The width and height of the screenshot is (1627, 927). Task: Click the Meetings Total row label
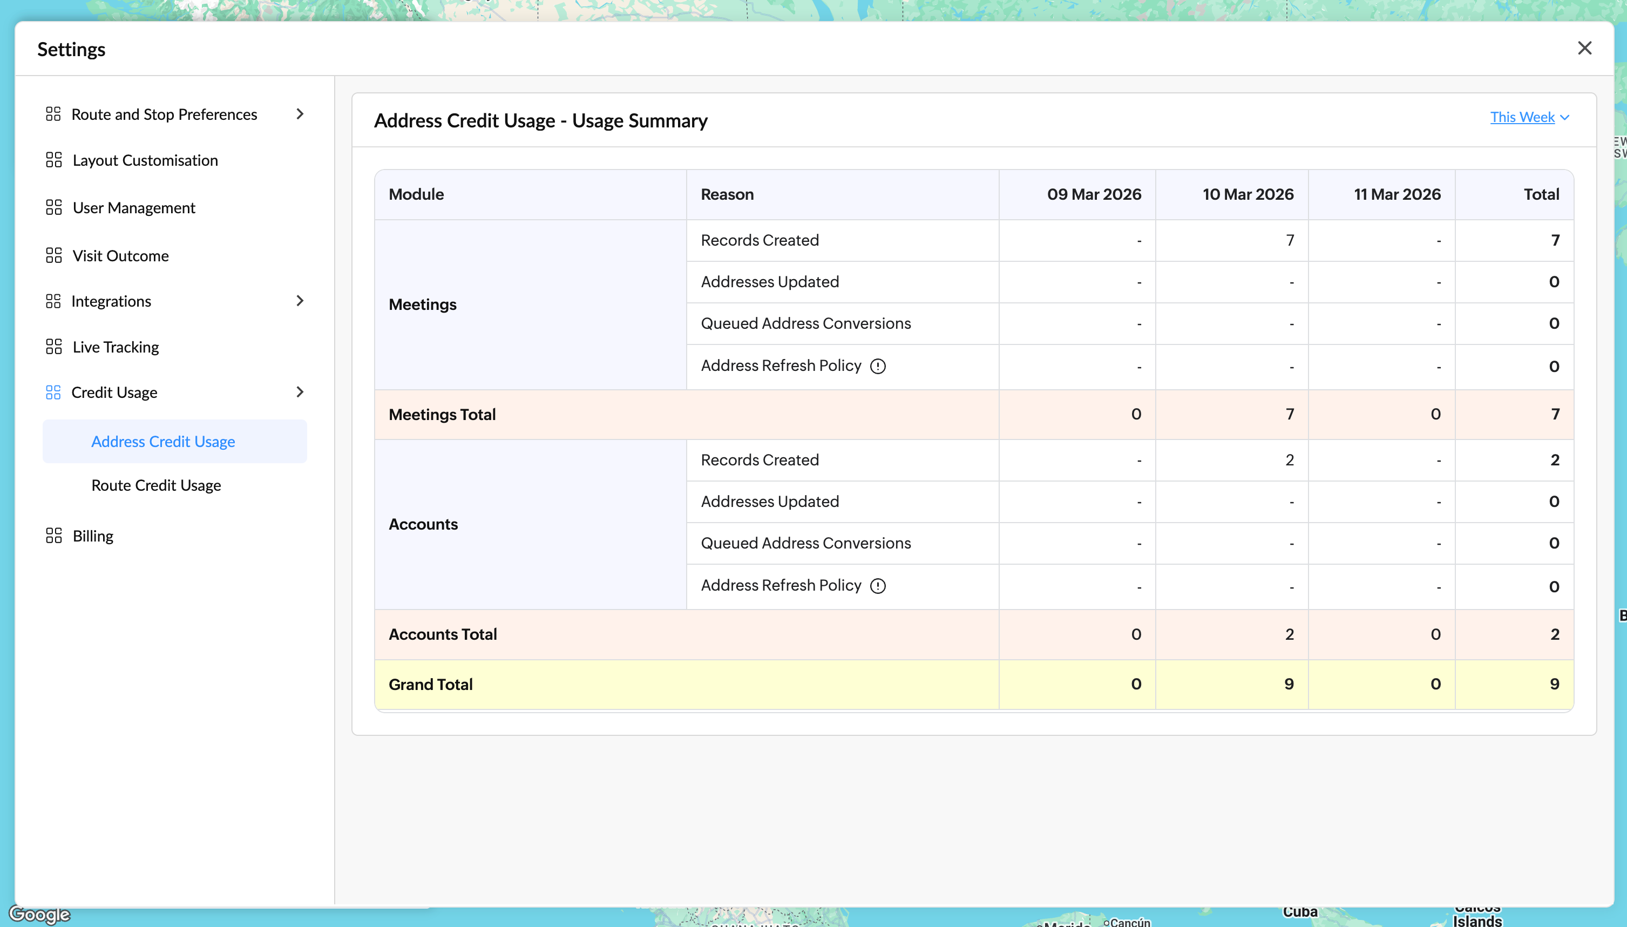(442, 415)
